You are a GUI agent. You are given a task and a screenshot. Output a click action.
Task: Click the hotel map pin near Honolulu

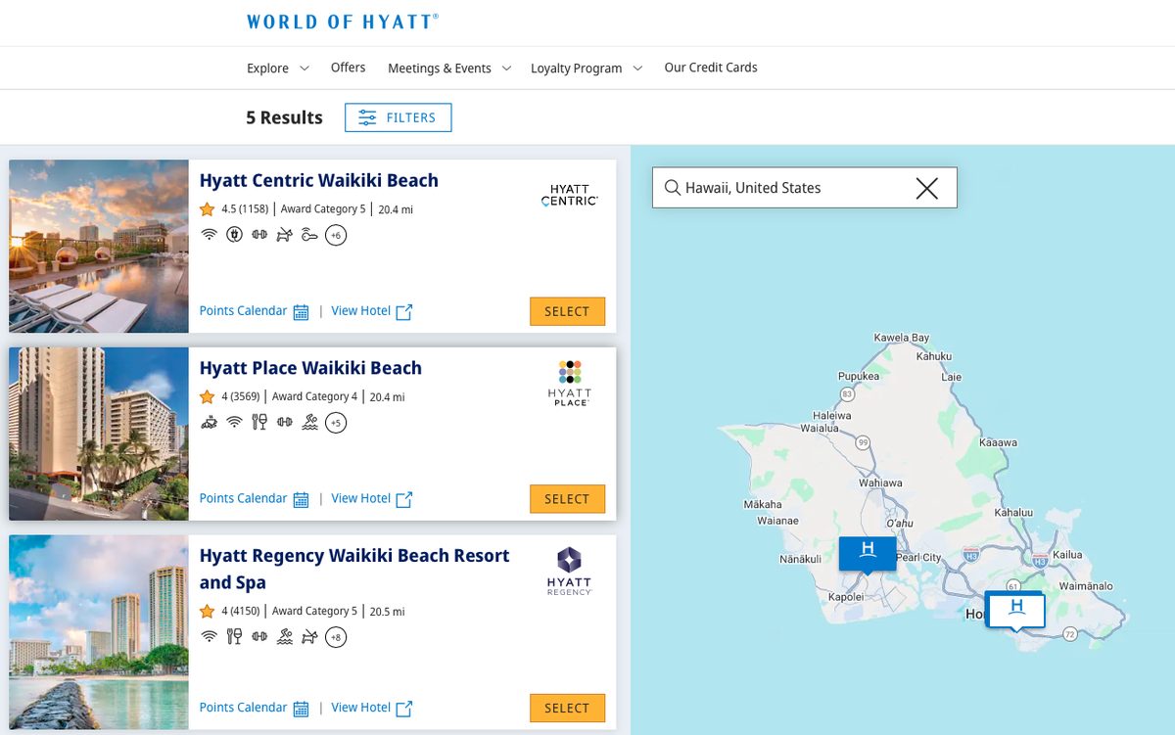tap(1016, 611)
